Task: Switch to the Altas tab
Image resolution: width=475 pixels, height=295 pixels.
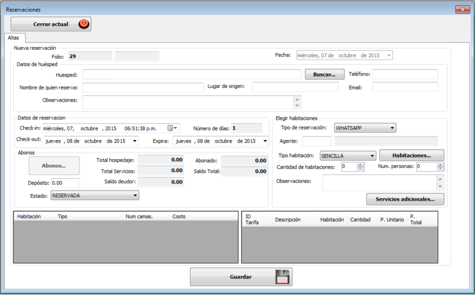Action: (x=13, y=38)
